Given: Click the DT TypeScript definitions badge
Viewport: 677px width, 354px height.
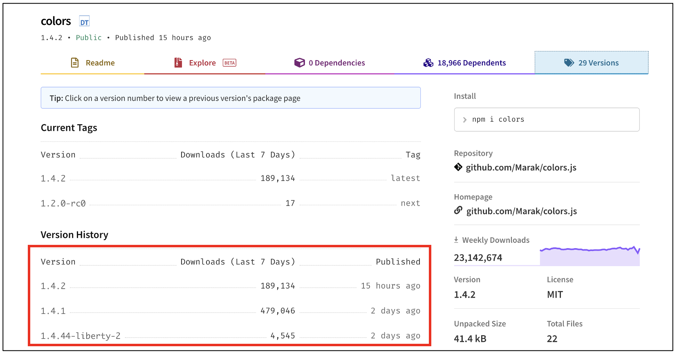Looking at the screenshot, I should (84, 22).
